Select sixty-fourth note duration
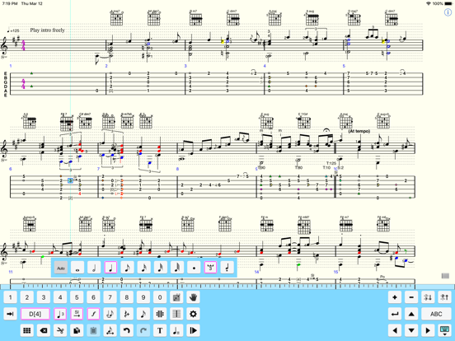The image size is (455, 341). (177, 268)
